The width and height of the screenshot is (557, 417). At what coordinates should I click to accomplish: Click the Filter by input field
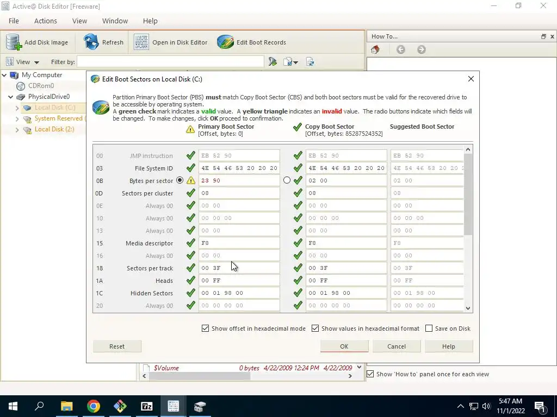170,62
